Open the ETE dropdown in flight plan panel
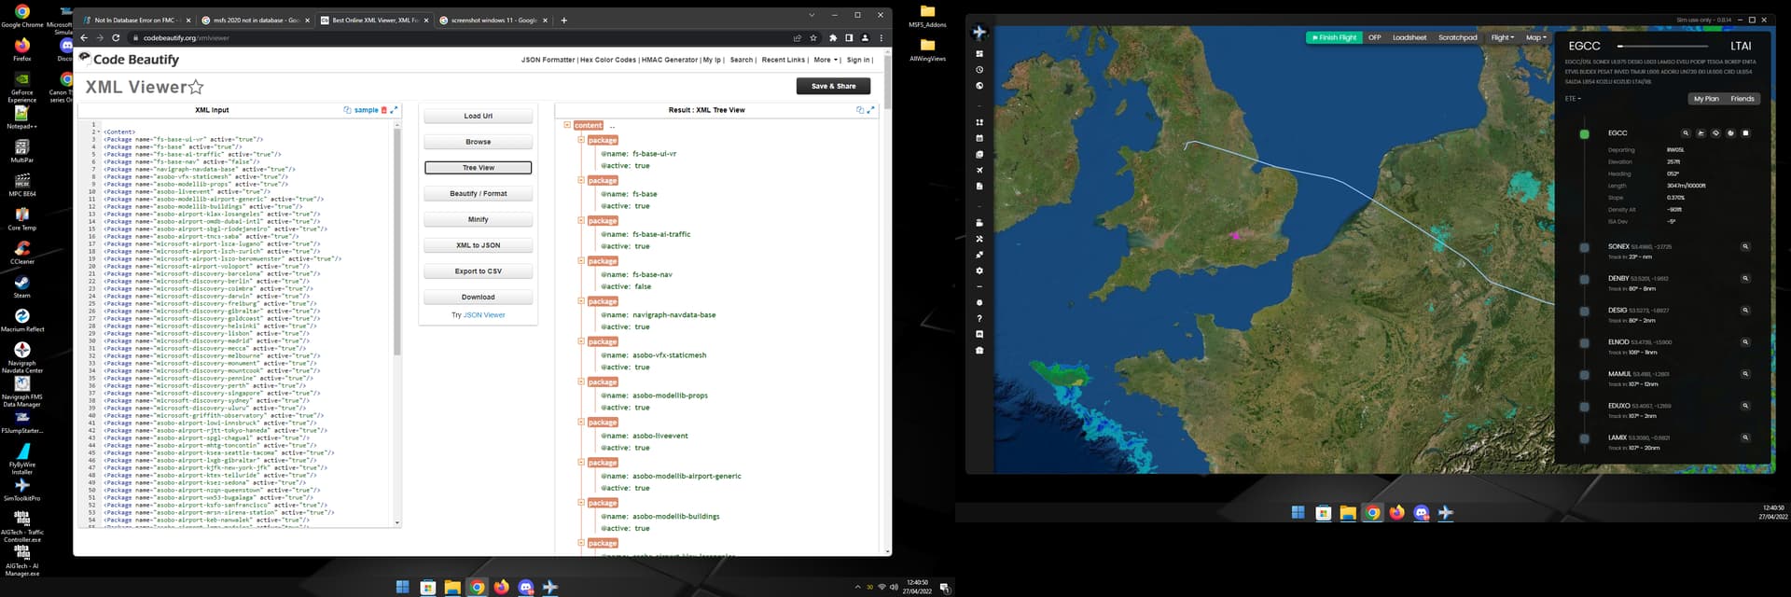1791x597 pixels. coord(1573,98)
